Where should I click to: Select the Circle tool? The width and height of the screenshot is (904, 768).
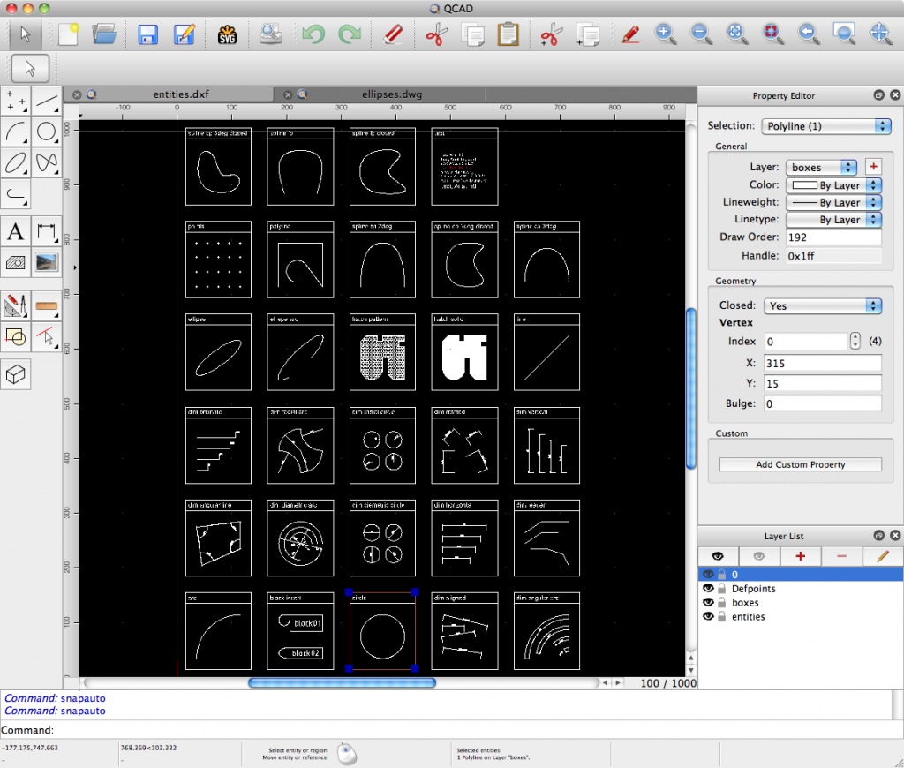click(x=47, y=132)
